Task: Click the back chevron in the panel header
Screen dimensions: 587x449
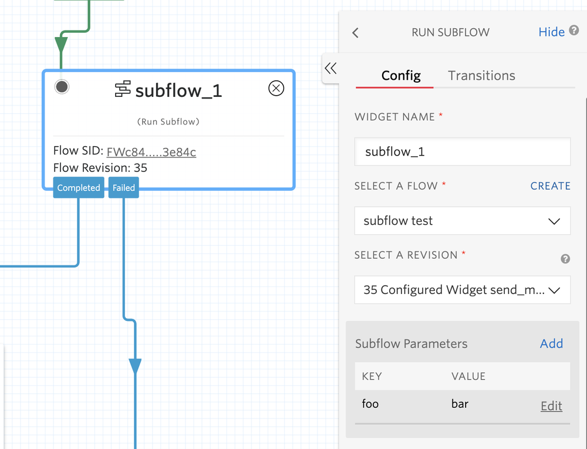Action: pos(355,33)
